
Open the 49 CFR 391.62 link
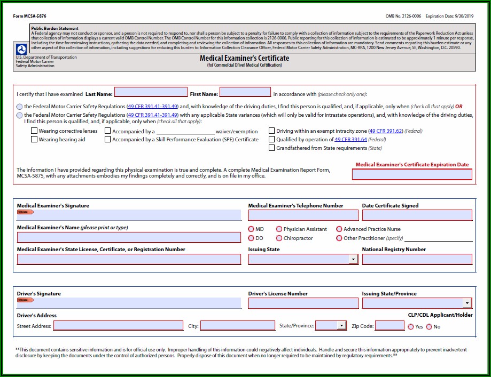pos(386,131)
